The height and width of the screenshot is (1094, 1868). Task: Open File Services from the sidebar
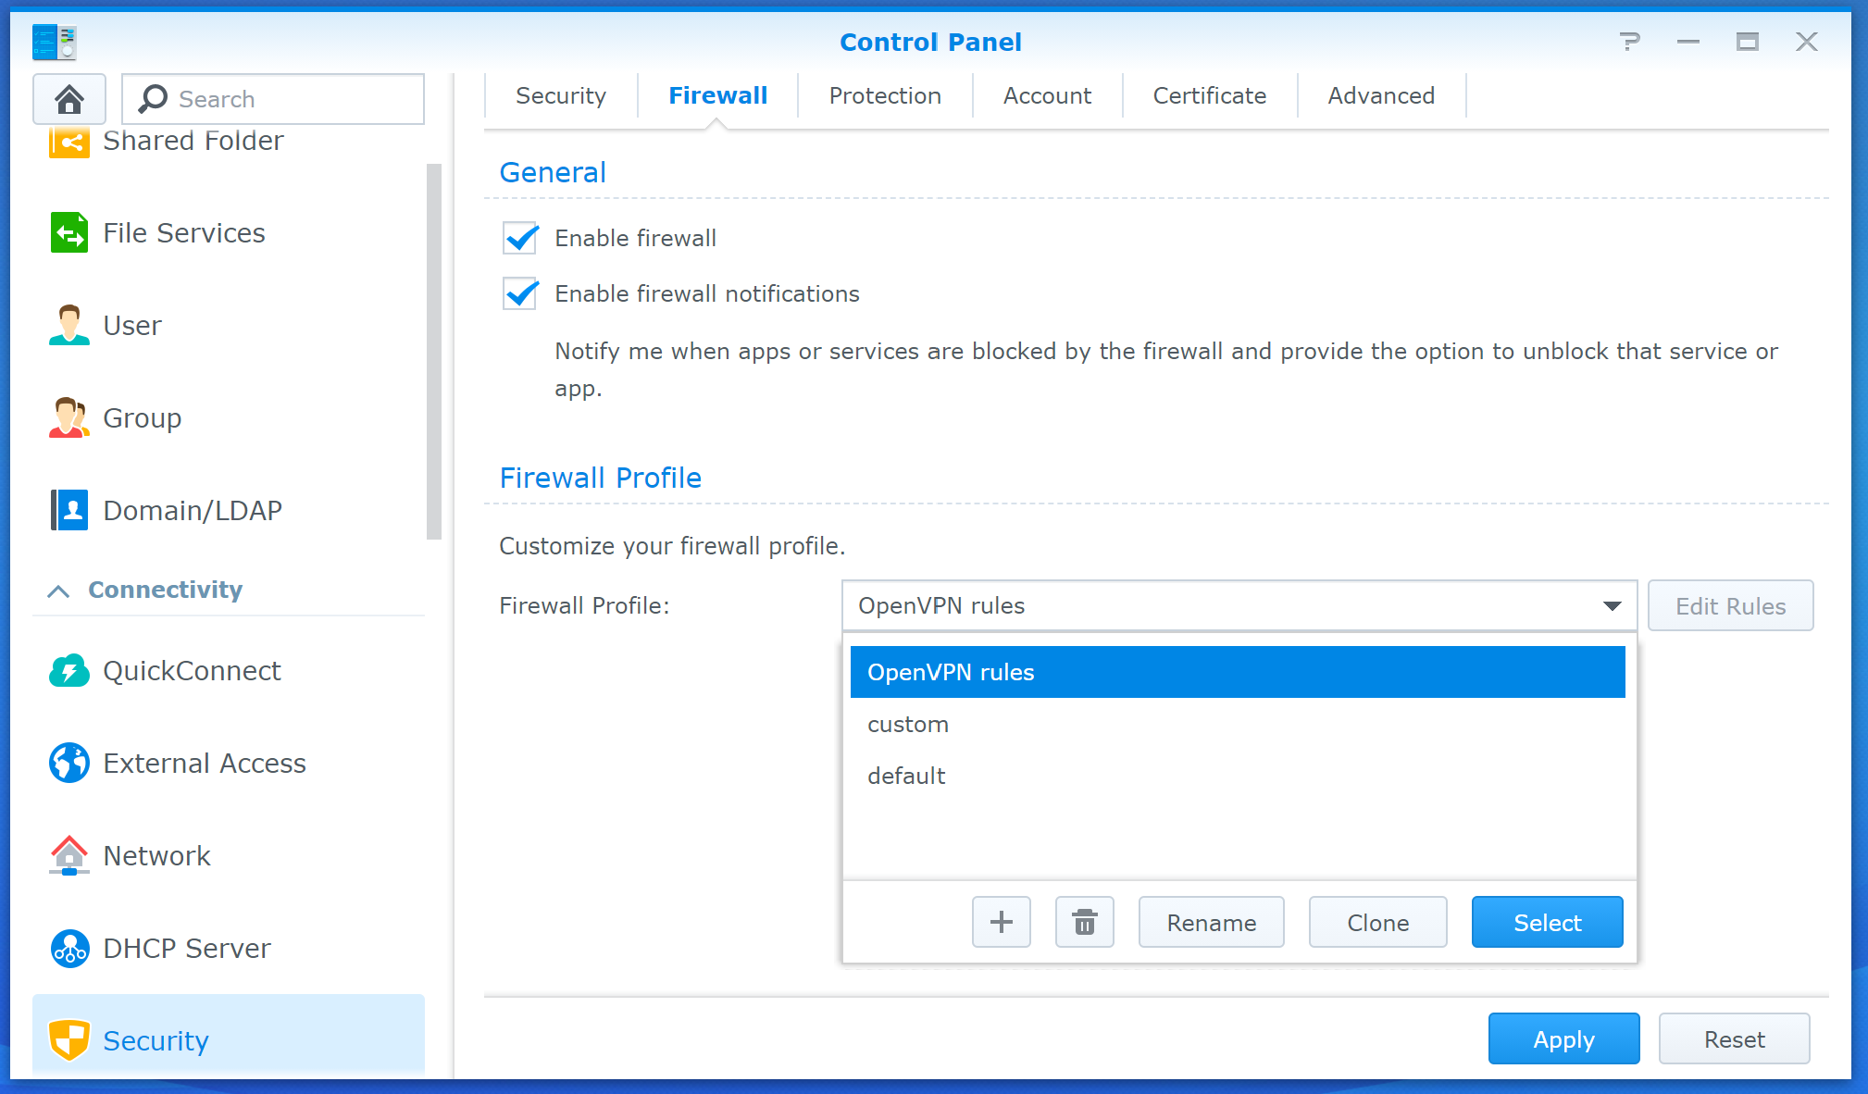click(x=183, y=233)
